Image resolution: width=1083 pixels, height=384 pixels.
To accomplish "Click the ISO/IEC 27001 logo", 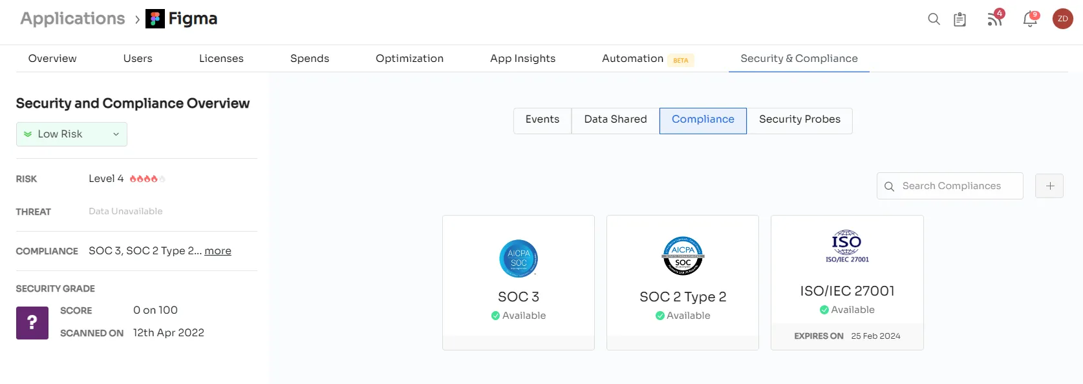I will tap(847, 246).
